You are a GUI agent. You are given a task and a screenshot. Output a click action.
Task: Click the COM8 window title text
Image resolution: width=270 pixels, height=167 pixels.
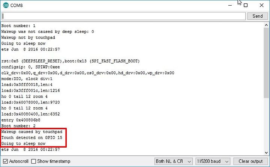click(16, 5)
